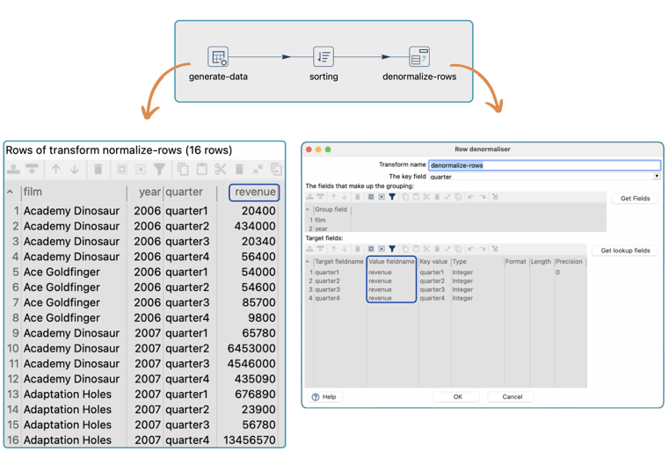Click Adaptation Holes film cell in row 13

pos(68,394)
